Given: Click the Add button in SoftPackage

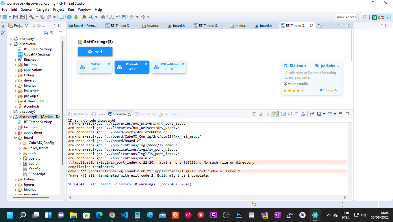Looking at the screenshot, I should 95,52.
